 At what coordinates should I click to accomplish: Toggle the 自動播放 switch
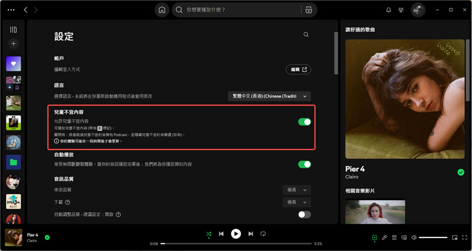click(304, 164)
